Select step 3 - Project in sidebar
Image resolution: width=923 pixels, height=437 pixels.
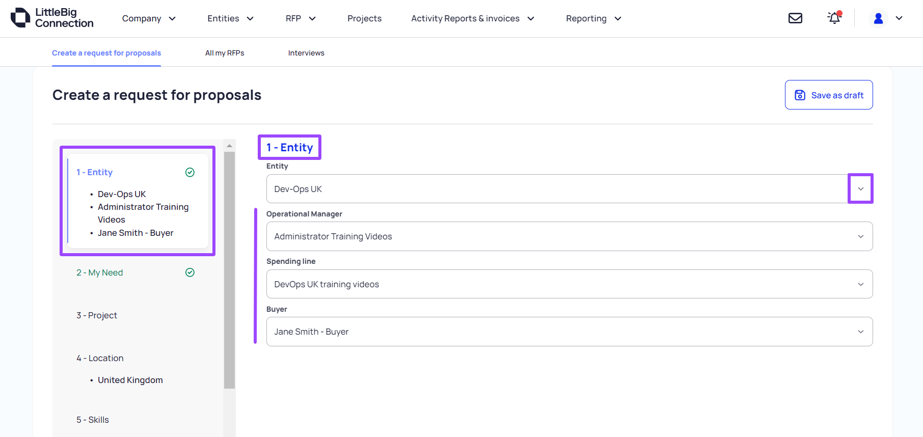(x=97, y=315)
